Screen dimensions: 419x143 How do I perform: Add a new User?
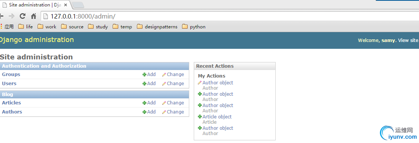pos(149,84)
